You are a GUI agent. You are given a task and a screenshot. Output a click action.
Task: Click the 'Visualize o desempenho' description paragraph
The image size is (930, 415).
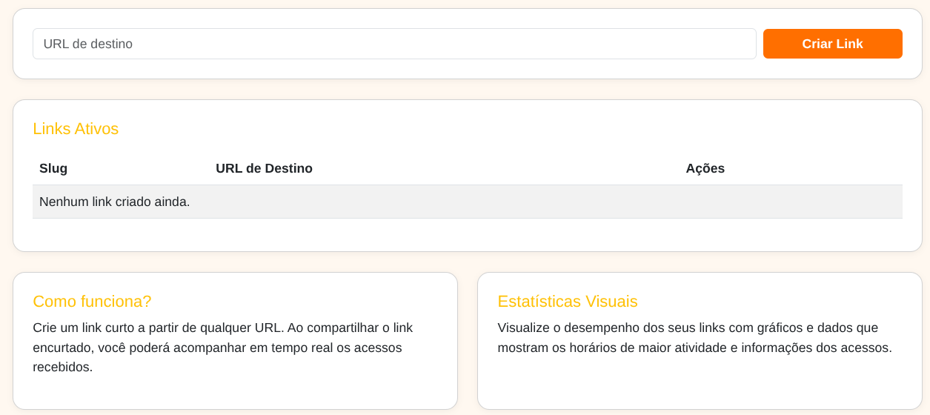point(695,338)
